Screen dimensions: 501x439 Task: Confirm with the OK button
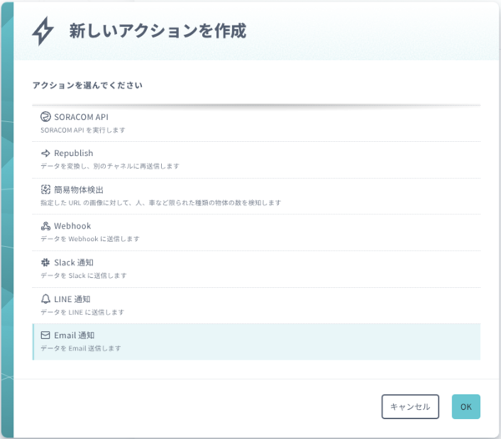(x=466, y=406)
